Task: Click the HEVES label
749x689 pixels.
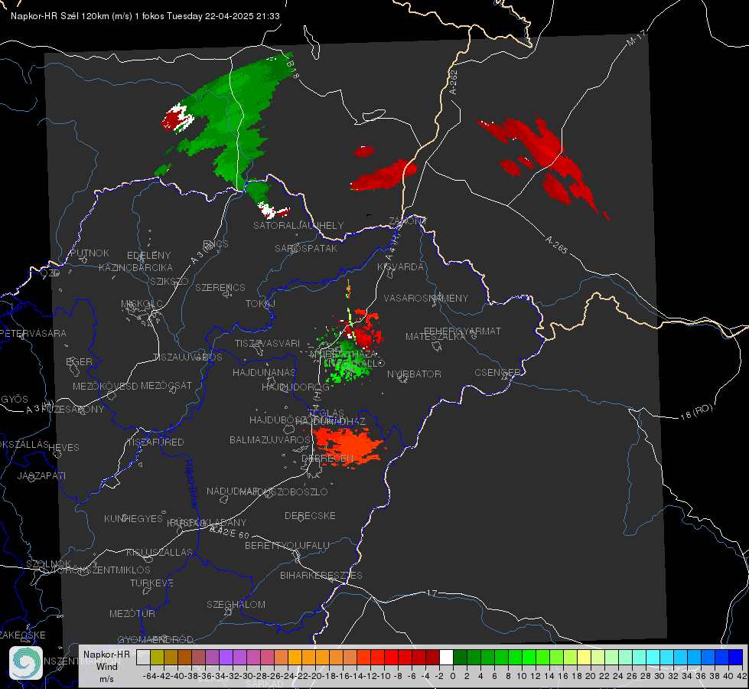Action: (x=64, y=448)
